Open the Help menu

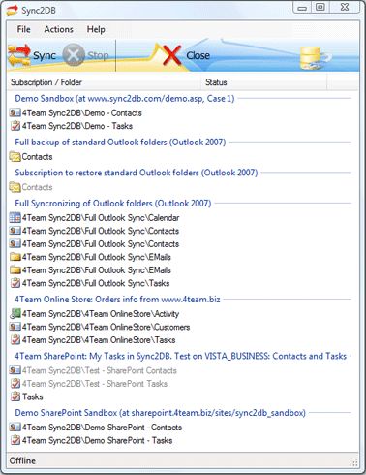pyautogui.click(x=96, y=29)
